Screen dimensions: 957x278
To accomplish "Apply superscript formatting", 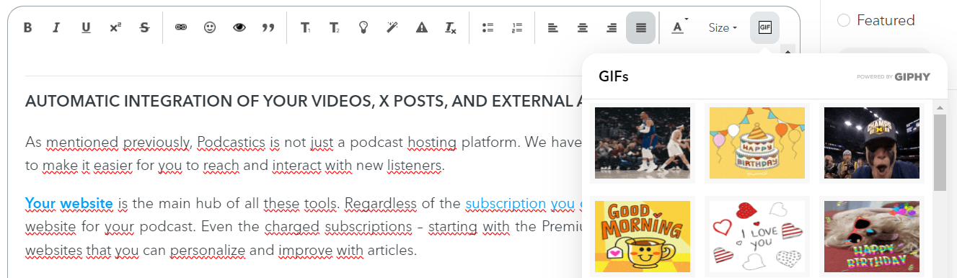I will pos(115,28).
